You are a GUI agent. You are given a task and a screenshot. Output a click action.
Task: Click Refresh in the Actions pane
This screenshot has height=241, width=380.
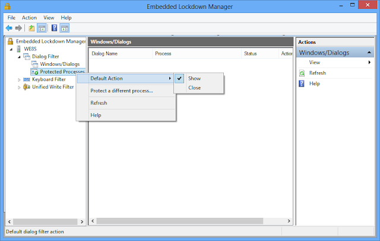point(318,73)
